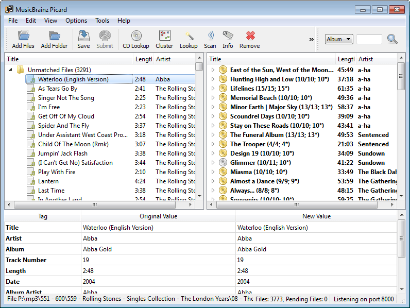Click the disc icon for Memorial Beach

click(223, 98)
